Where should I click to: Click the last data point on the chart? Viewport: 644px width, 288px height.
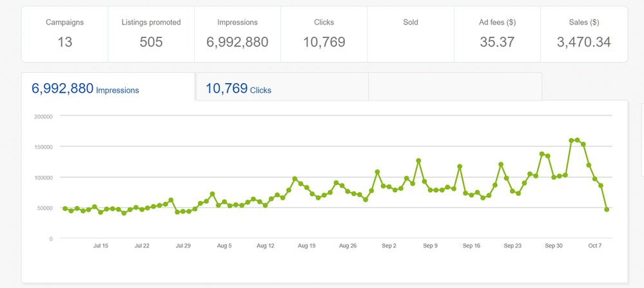point(607,209)
